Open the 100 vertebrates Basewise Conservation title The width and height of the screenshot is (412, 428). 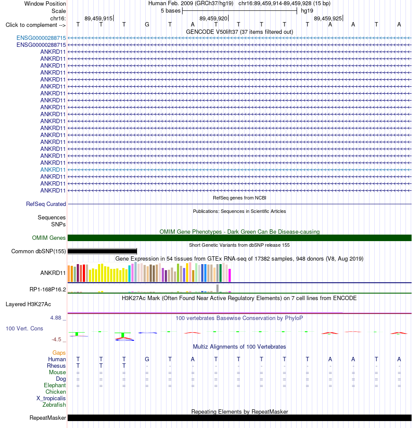click(239, 318)
